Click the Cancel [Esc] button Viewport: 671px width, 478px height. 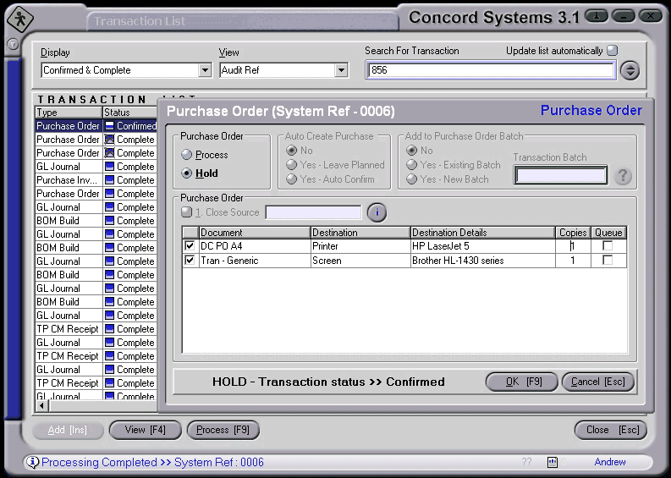coord(598,382)
